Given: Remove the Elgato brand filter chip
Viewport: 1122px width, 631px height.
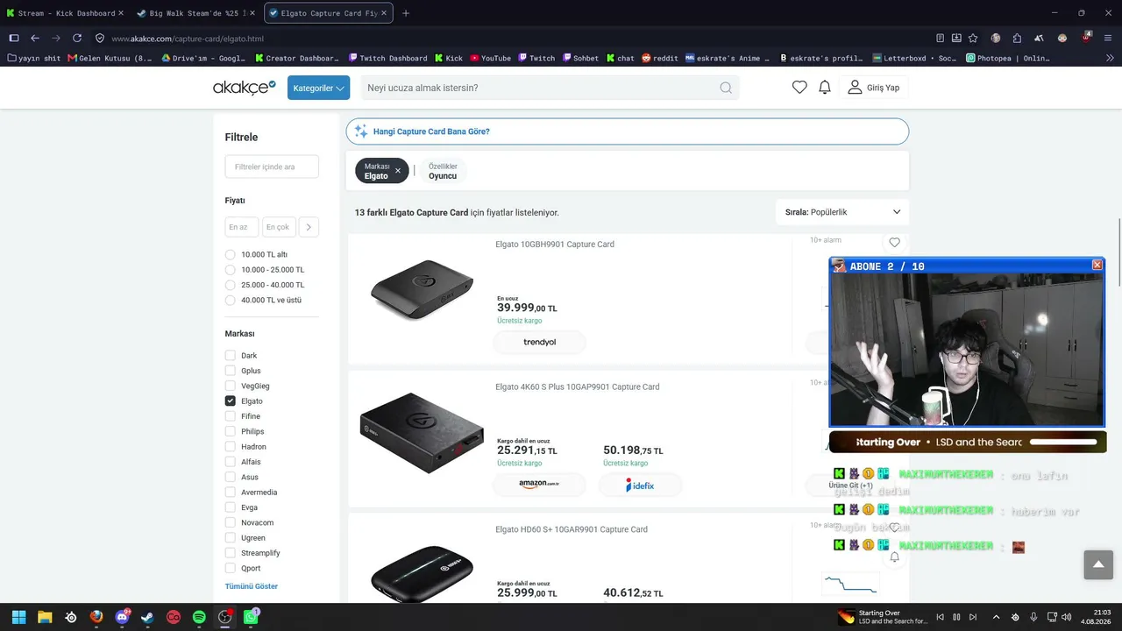Looking at the screenshot, I should (x=398, y=171).
